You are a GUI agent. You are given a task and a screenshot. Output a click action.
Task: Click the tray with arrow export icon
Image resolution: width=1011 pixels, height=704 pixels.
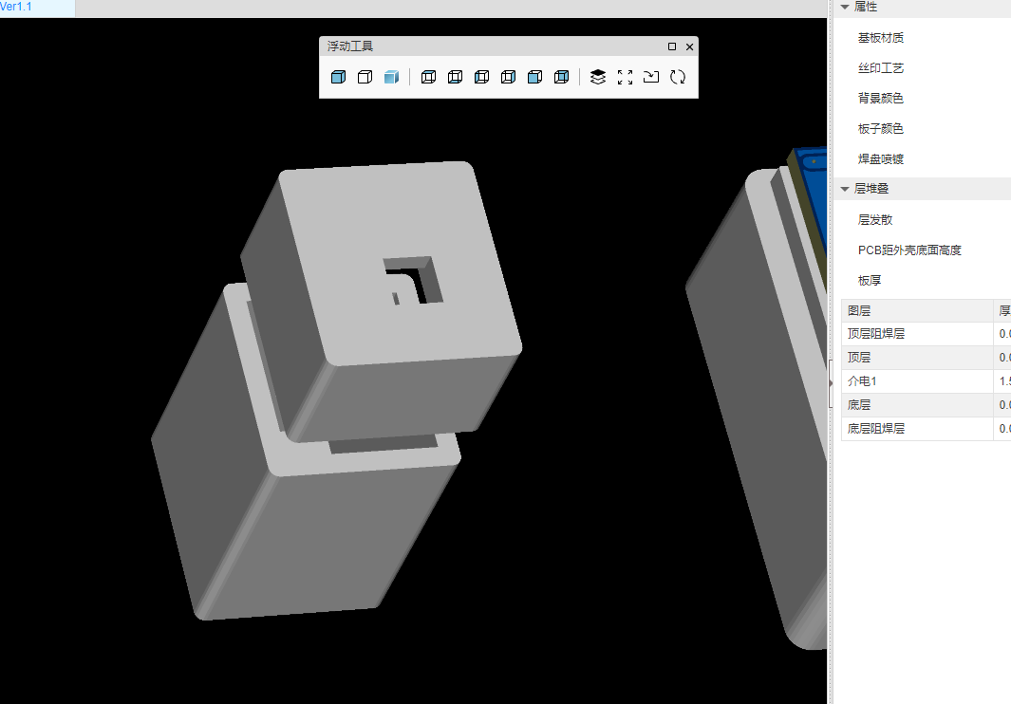tap(651, 78)
